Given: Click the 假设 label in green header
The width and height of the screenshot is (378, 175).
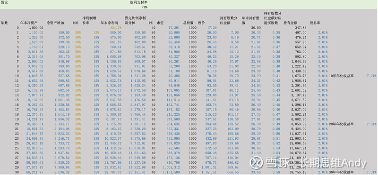Looking at the screenshot, I should pos(4,2).
